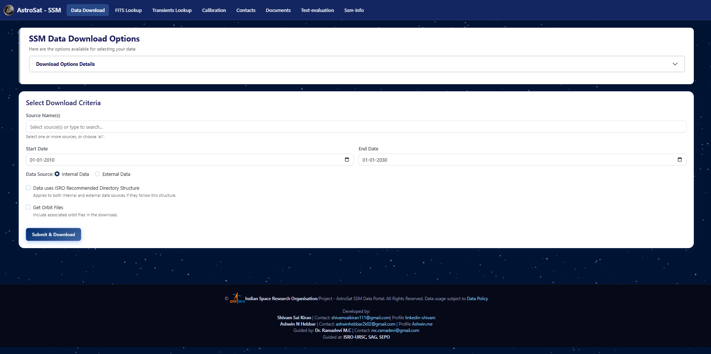Expand the Download Options Details chevron

[675, 64]
